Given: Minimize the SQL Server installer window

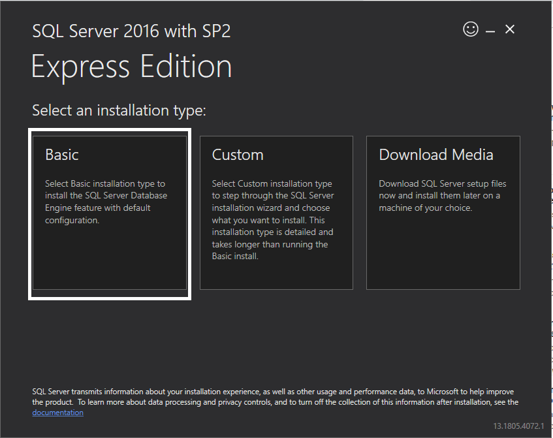Looking at the screenshot, I should (x=490, y=31).
